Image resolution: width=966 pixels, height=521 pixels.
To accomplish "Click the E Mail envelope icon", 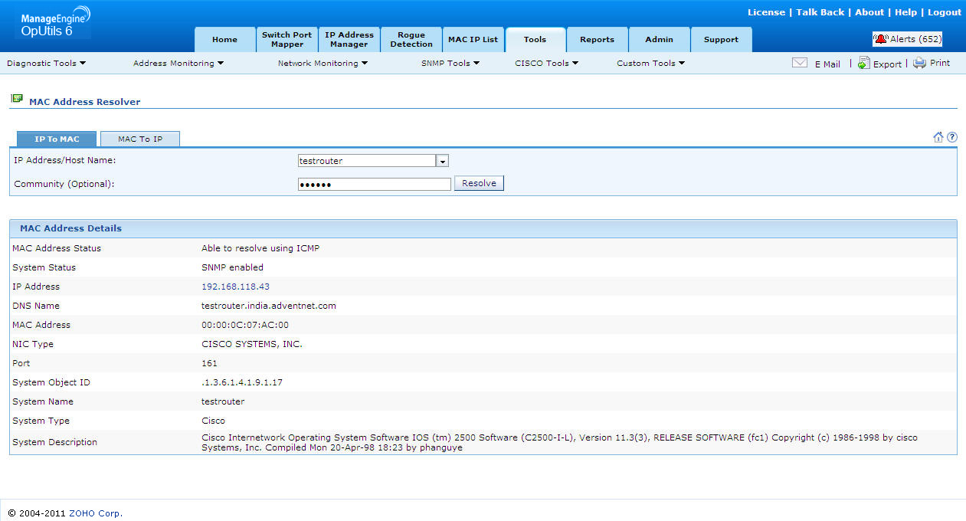I will pyautogui.click(x=799, y=63).
